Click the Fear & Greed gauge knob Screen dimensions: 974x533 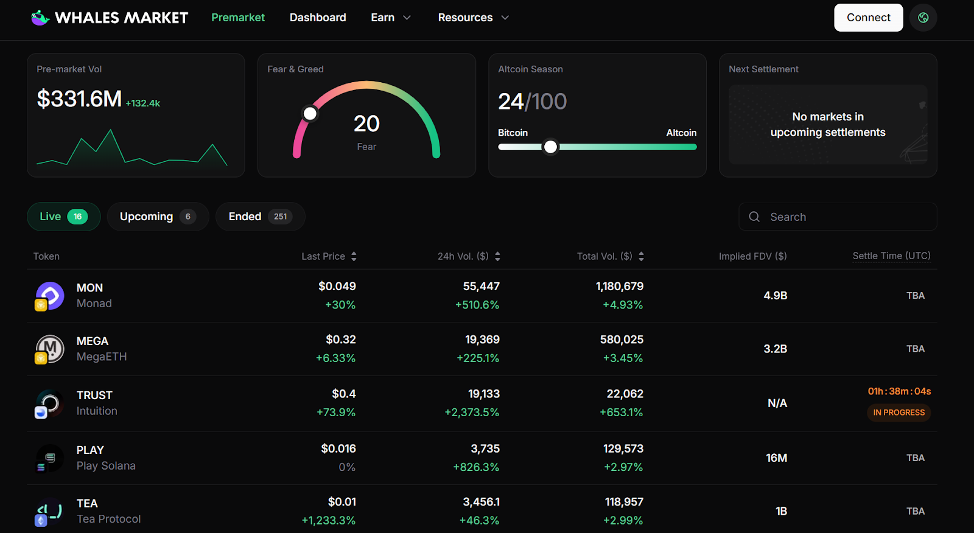coord(310,114)
